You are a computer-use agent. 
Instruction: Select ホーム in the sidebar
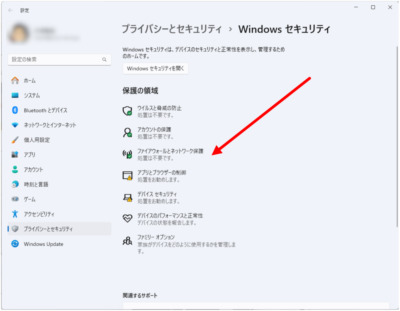29,81
